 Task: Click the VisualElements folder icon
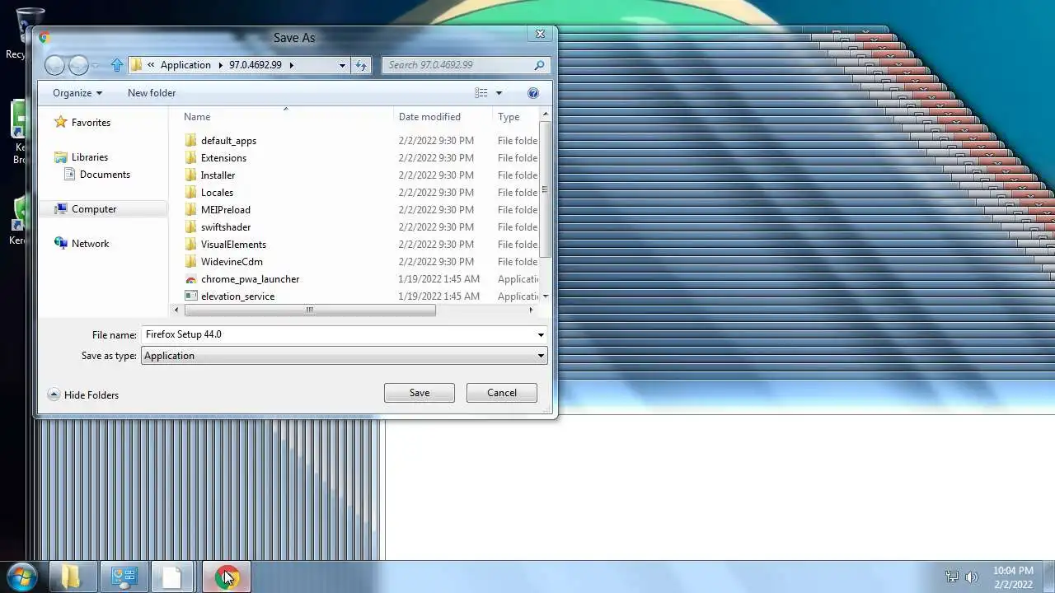click(x=191, y=245)
